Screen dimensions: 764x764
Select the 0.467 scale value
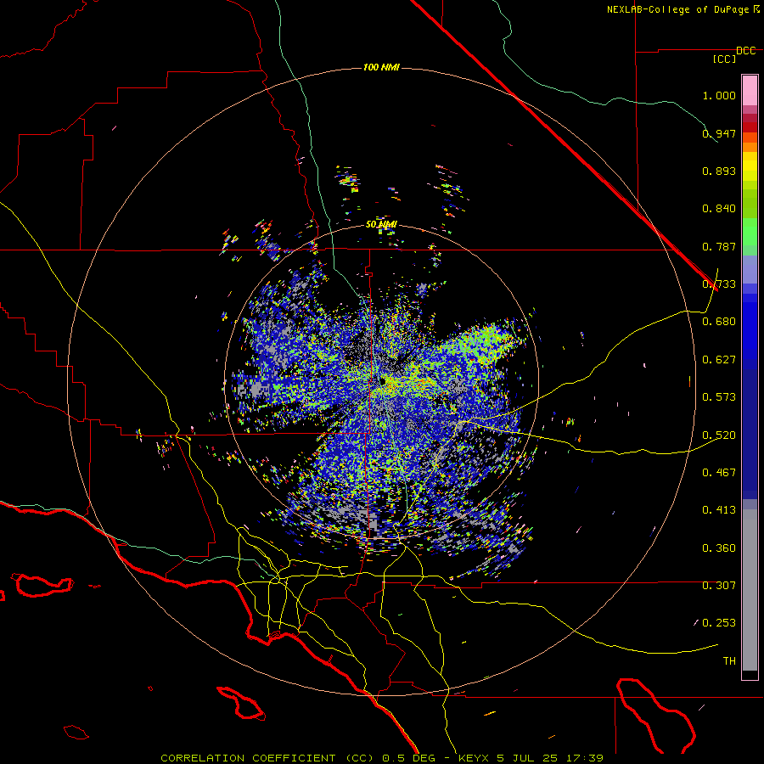click(x=719, y=473)
